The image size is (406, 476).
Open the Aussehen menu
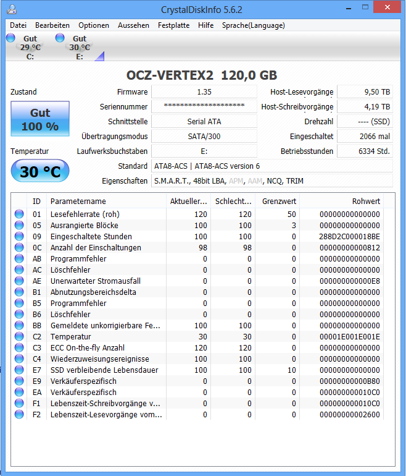(x=134, y=25)
